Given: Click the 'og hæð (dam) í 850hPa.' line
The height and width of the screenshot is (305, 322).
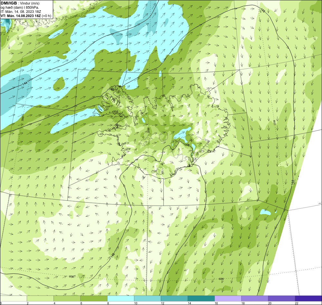Looking at the screenshot, I should pos(20,7).
